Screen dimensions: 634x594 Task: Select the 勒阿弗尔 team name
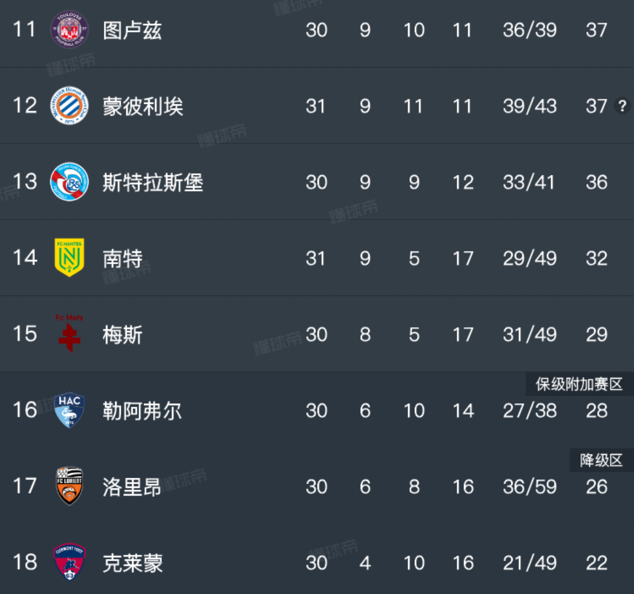pos(143,411)
